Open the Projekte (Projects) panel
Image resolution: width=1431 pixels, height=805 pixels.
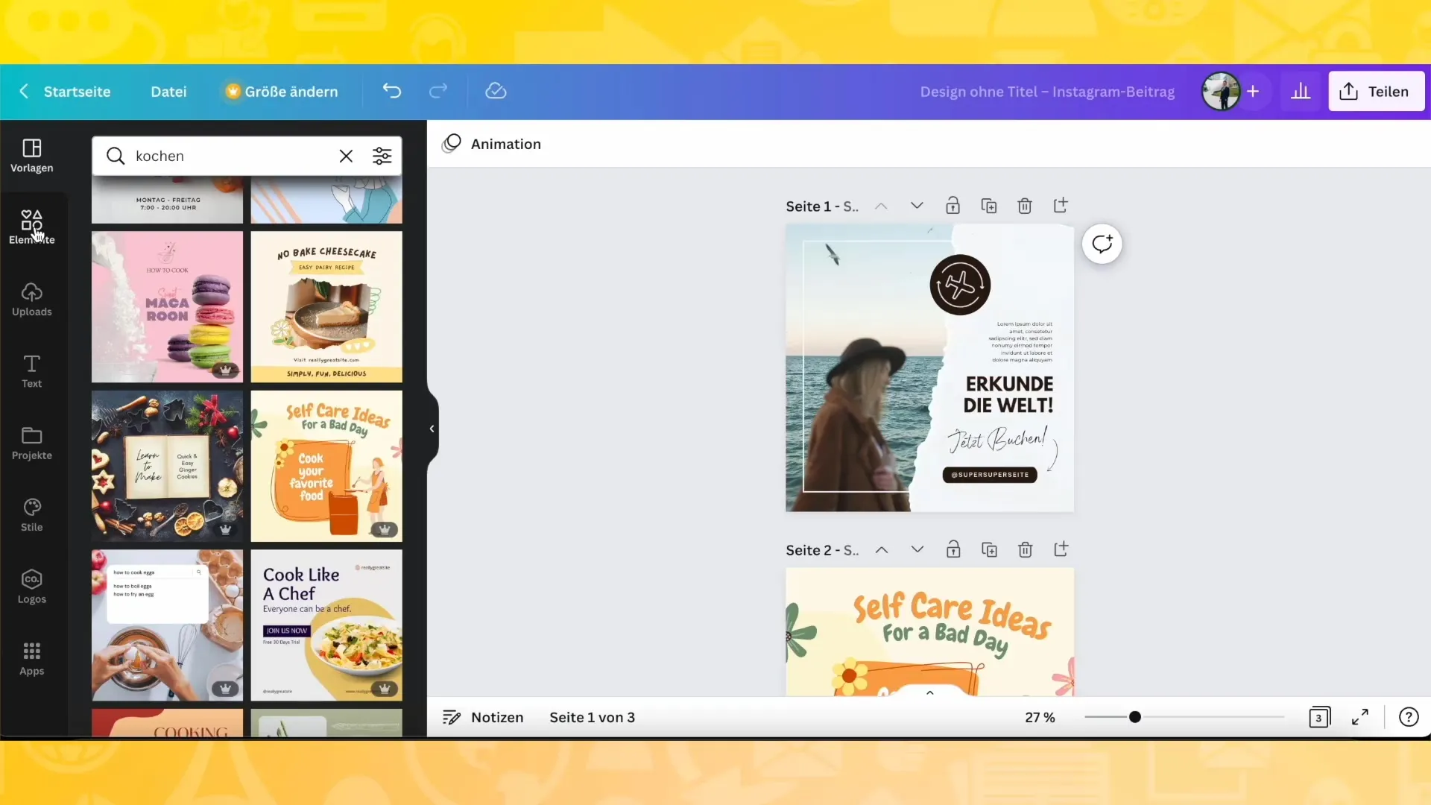[x=31, y=441]
